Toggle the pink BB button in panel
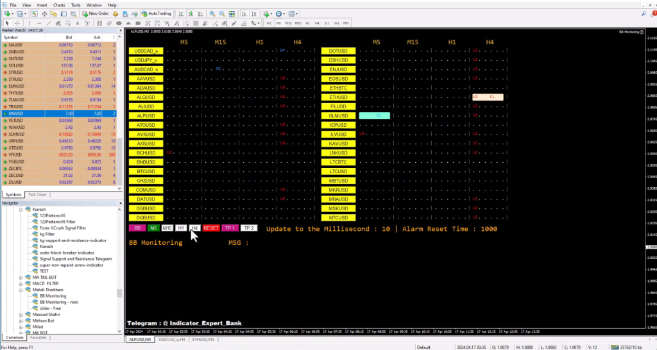Image resolution: width=657 pixels, height=350 pixels. click(137, 228)
